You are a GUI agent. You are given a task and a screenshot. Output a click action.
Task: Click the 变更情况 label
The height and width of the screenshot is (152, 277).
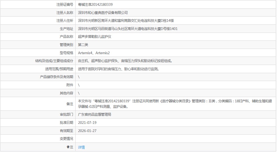click(66, 139)
